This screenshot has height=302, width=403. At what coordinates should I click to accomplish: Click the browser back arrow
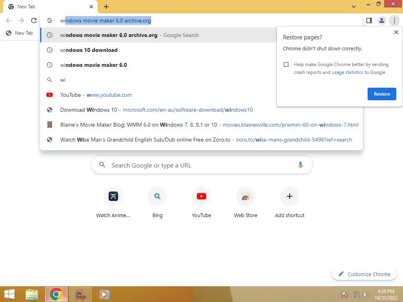[x=9, y=20]
